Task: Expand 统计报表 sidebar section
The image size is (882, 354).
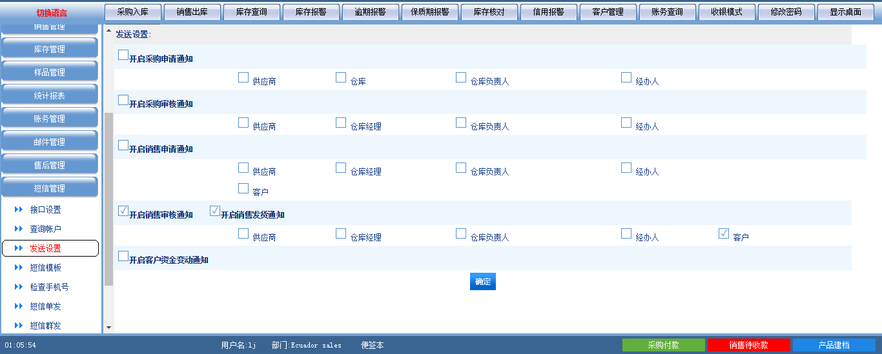Action: (50, 95)
